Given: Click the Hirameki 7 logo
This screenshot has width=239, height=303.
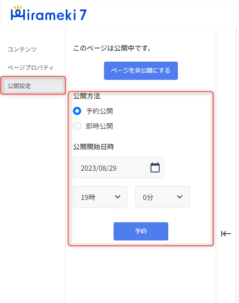Looking at the screenshot, I should [48, 13].
